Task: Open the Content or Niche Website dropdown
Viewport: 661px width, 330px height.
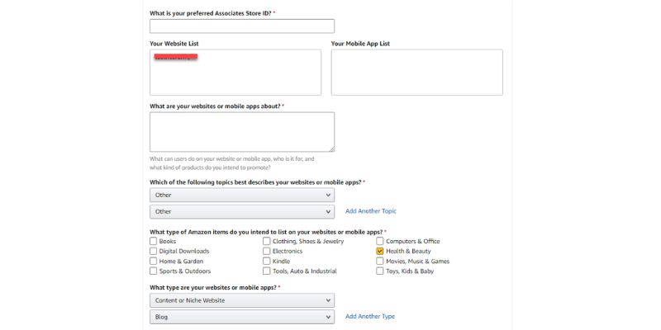Action: (242, 300)
